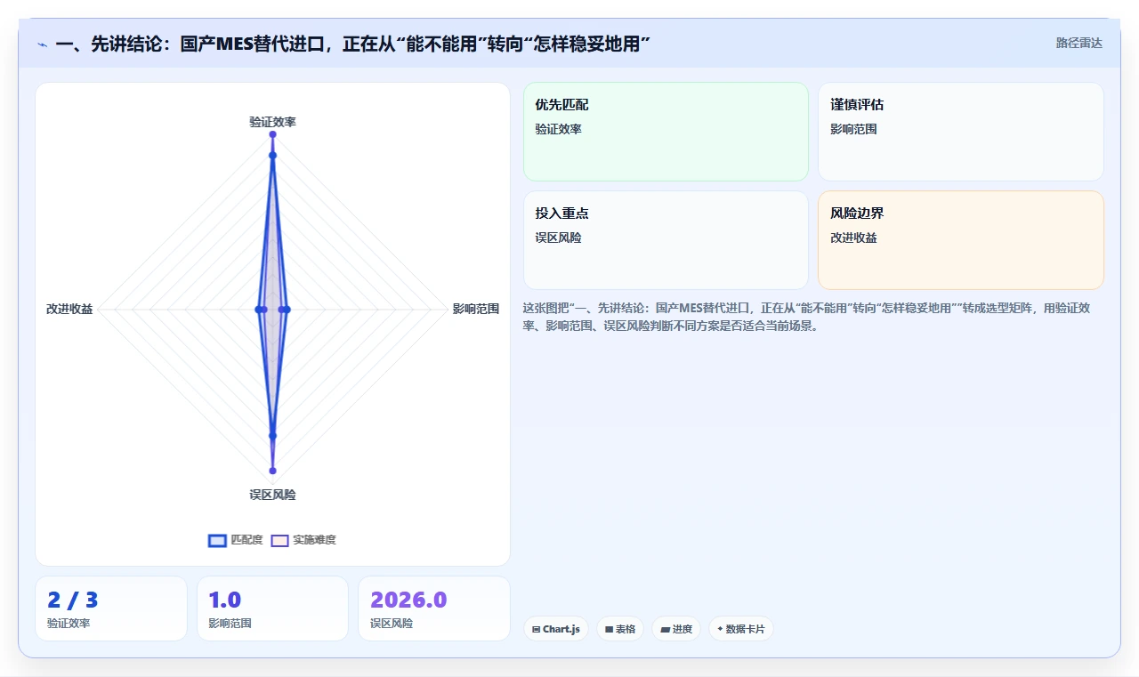Click the 数据卡片 tag icon

point(720,629)
